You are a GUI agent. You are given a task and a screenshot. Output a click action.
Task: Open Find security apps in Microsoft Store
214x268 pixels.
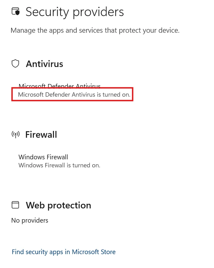[x=64, y=252]
